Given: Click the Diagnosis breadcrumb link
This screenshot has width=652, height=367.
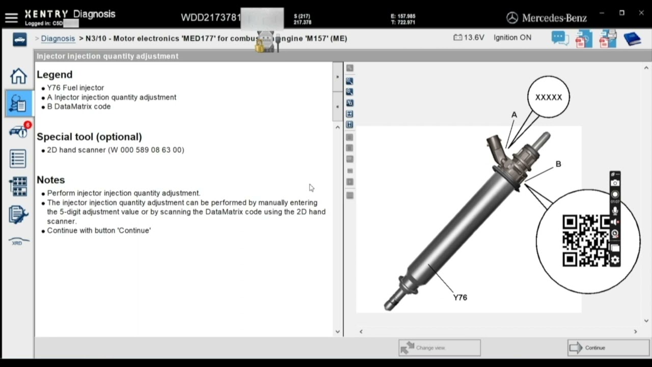Looking at the screenshot, I should tap(58, 38).
